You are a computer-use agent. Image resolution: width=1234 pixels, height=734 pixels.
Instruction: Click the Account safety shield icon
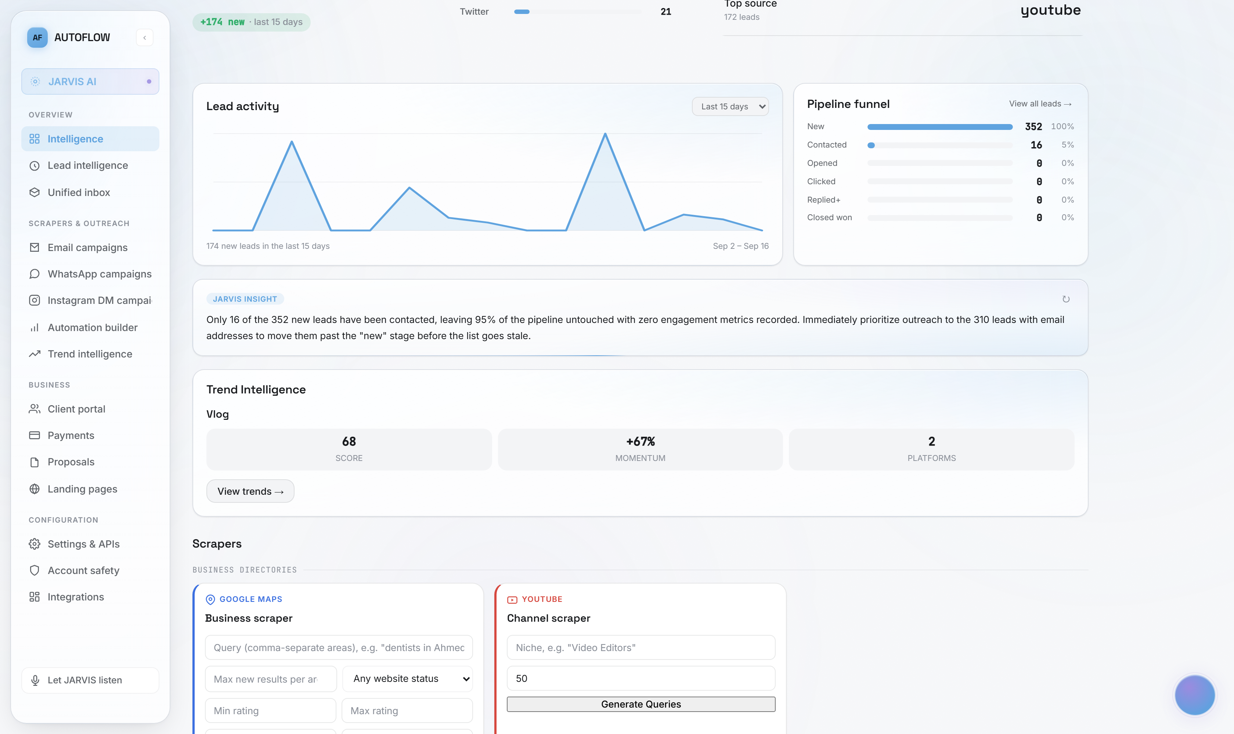tap(35, 571)
